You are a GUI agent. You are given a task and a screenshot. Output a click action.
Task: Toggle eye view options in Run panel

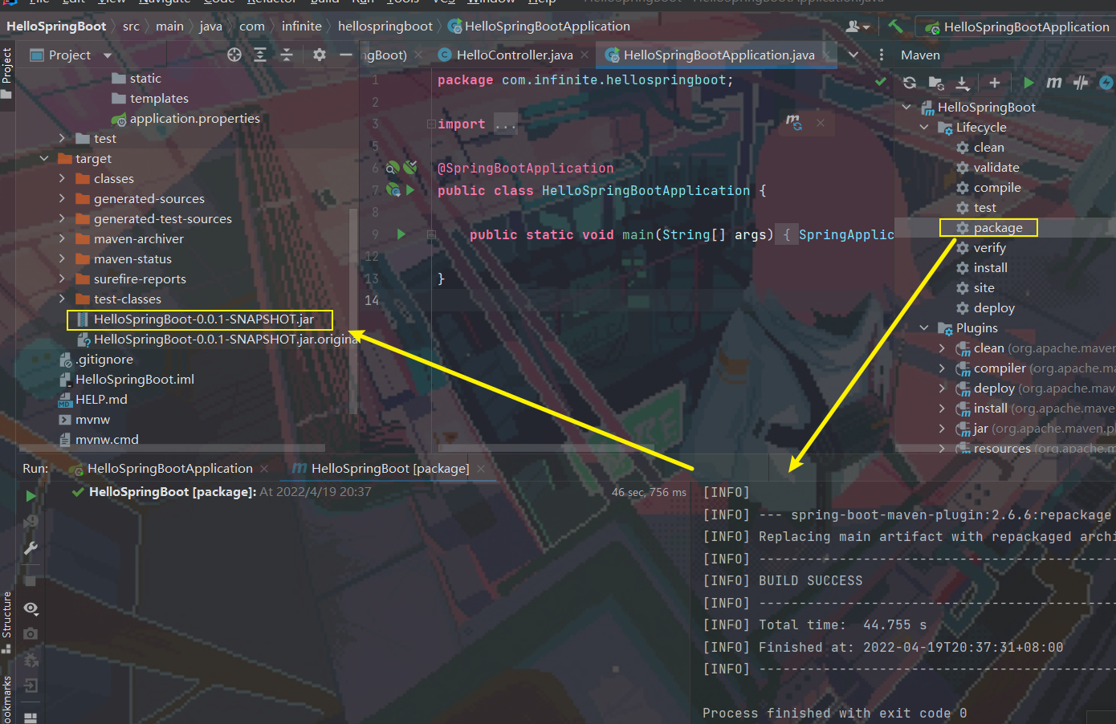31,608
